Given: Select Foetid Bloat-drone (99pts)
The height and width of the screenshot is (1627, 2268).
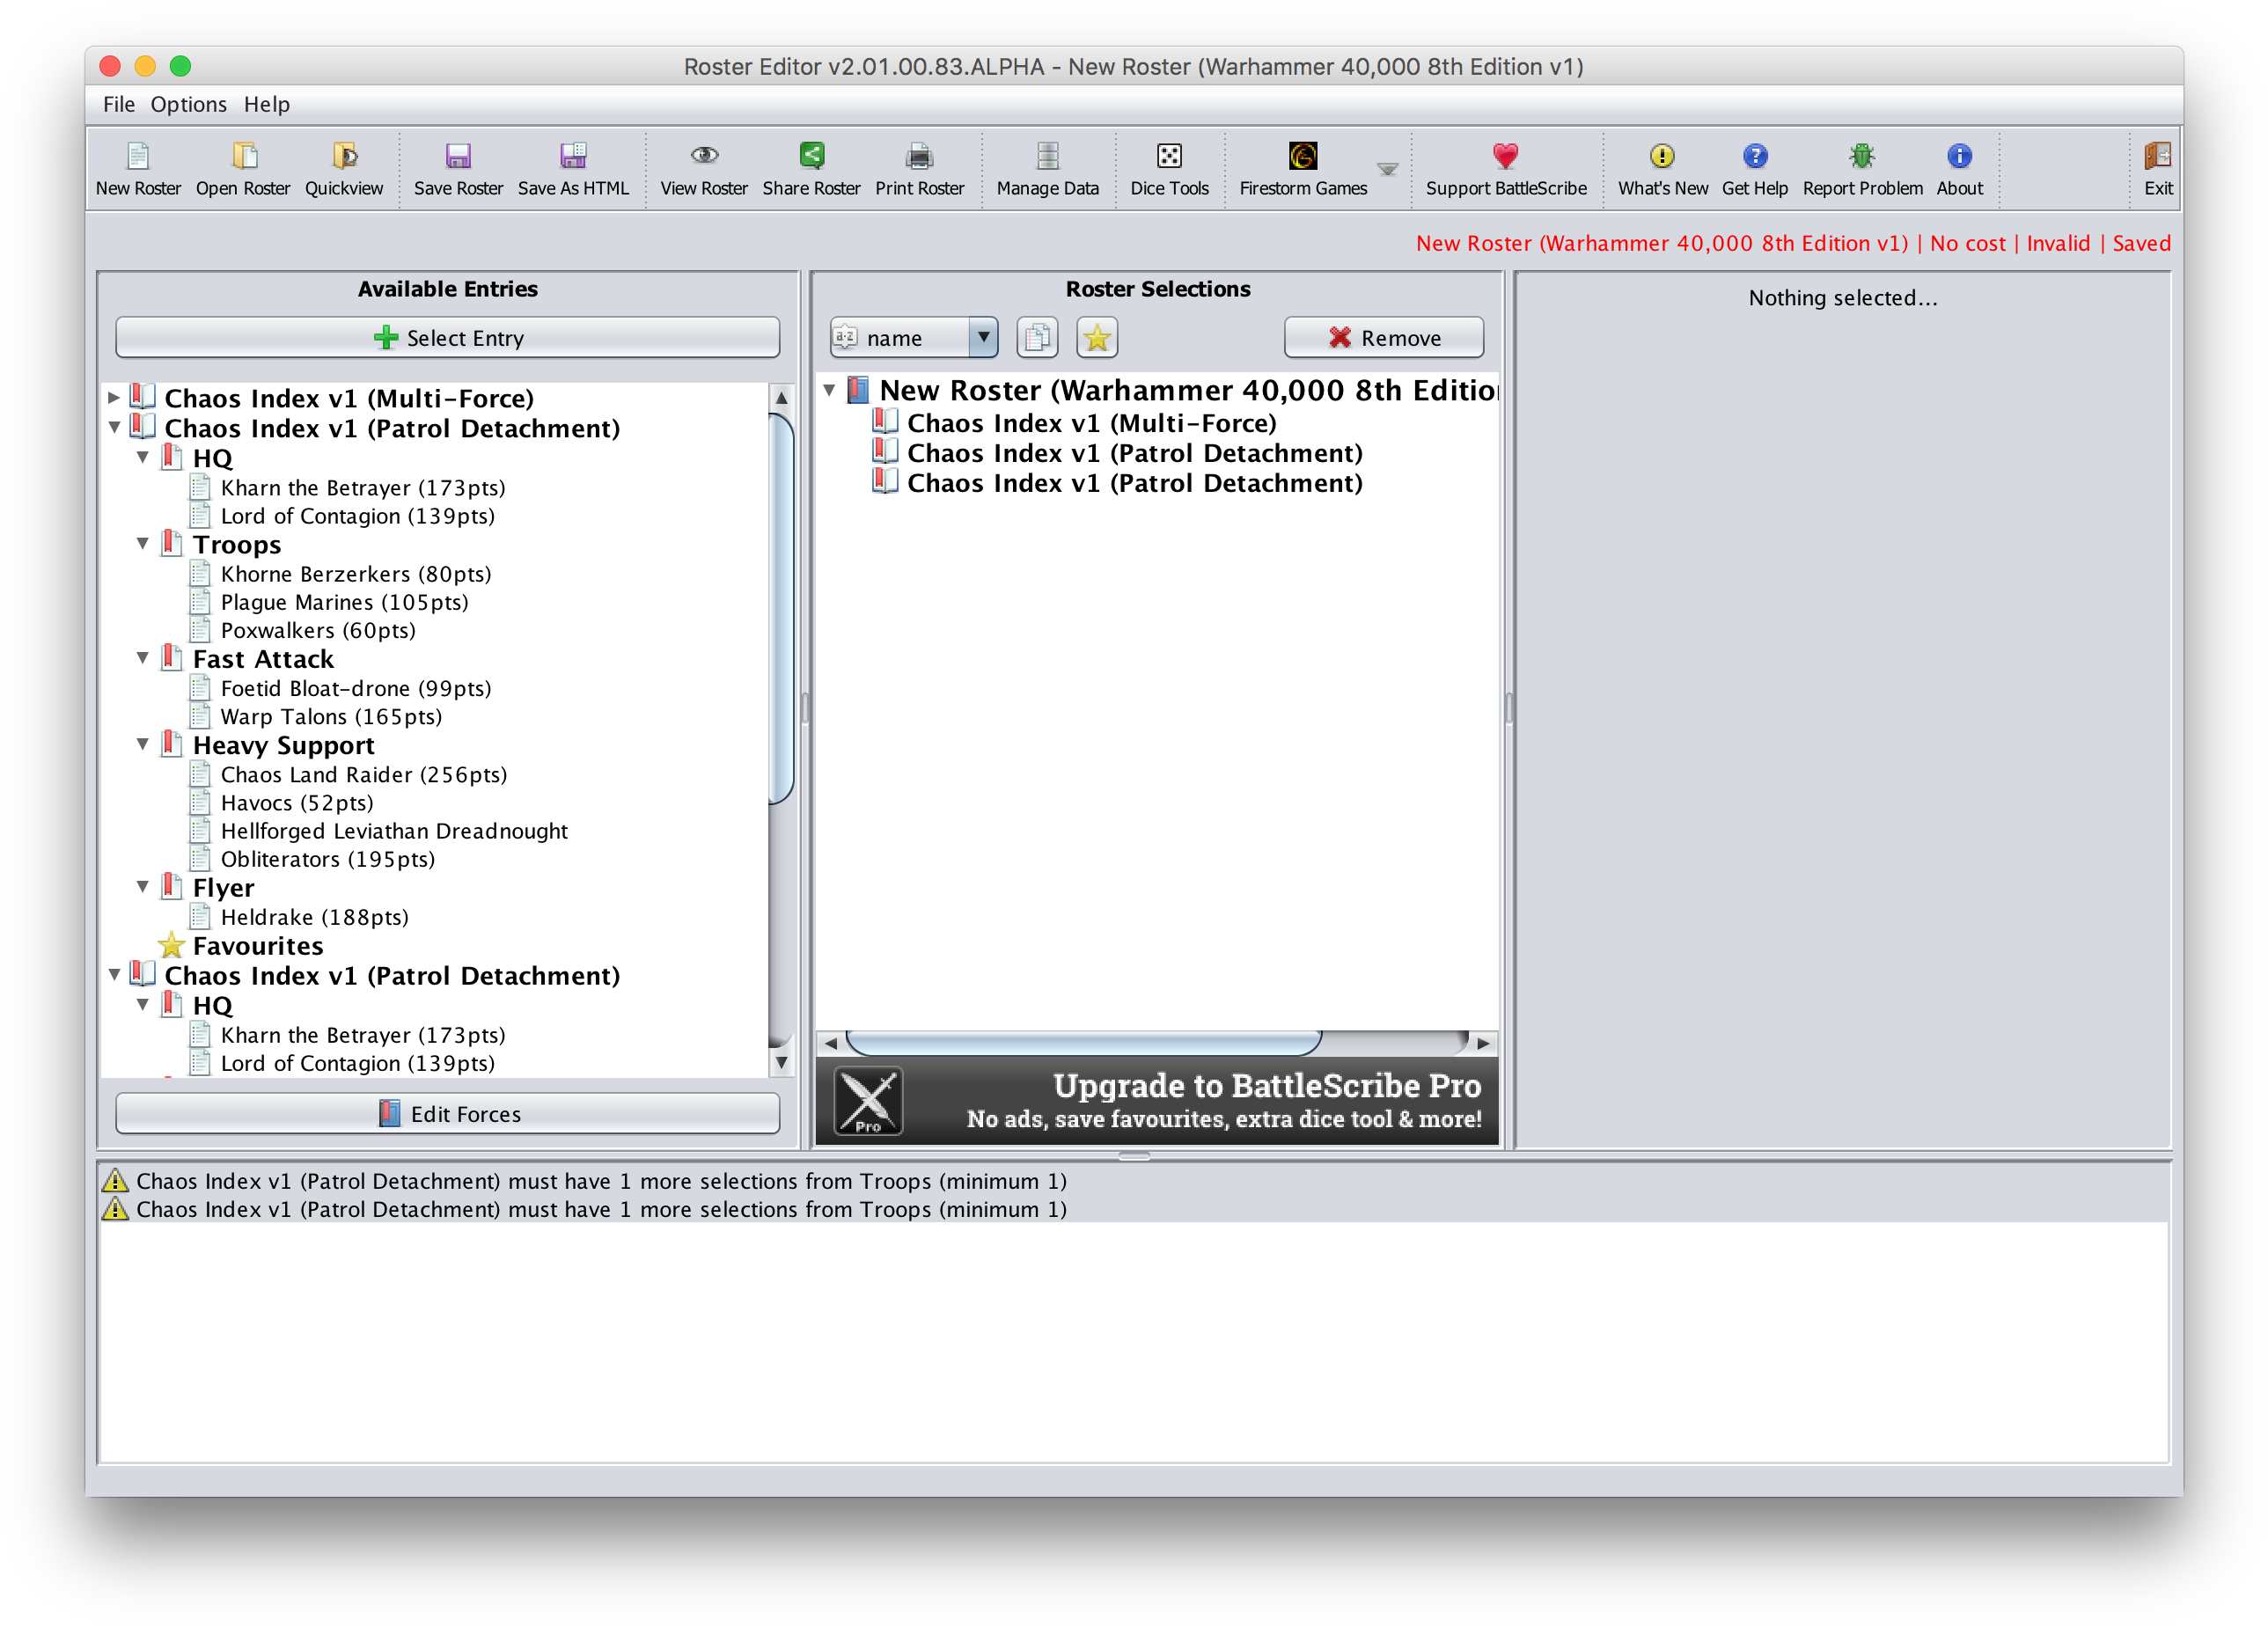Looking at the screenshot, I should pyautogui.click(x=355, y=688).
